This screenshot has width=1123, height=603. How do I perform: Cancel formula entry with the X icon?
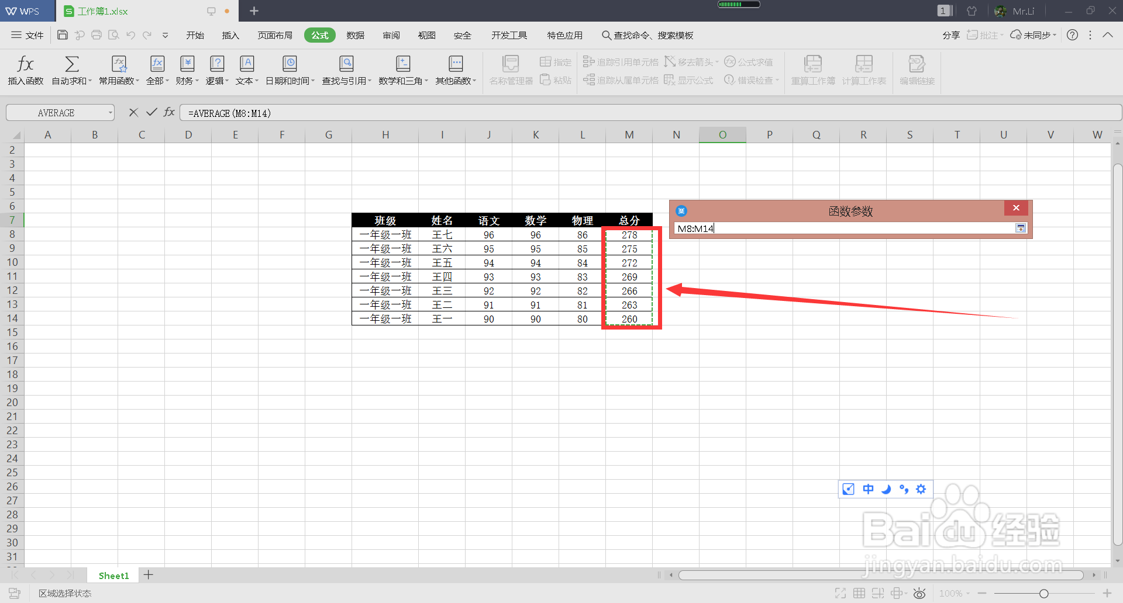click(133, 112)
